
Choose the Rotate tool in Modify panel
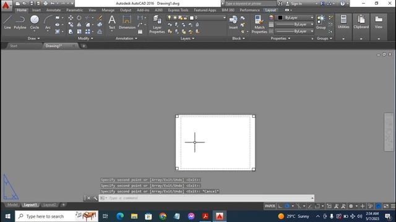[x=79, y=18]
